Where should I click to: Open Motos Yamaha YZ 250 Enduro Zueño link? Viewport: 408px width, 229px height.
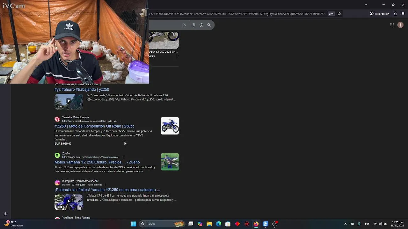point(97,162)
